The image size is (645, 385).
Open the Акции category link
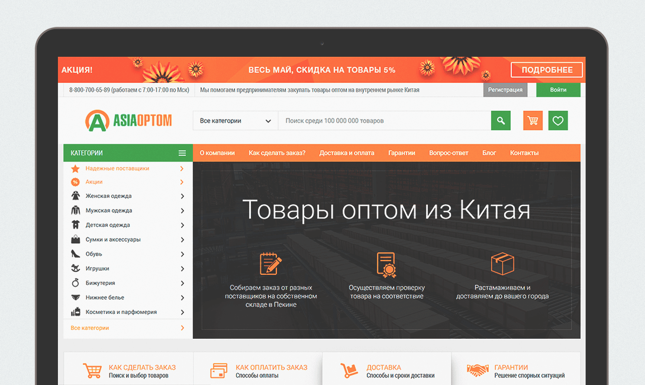tap(93, 182)
